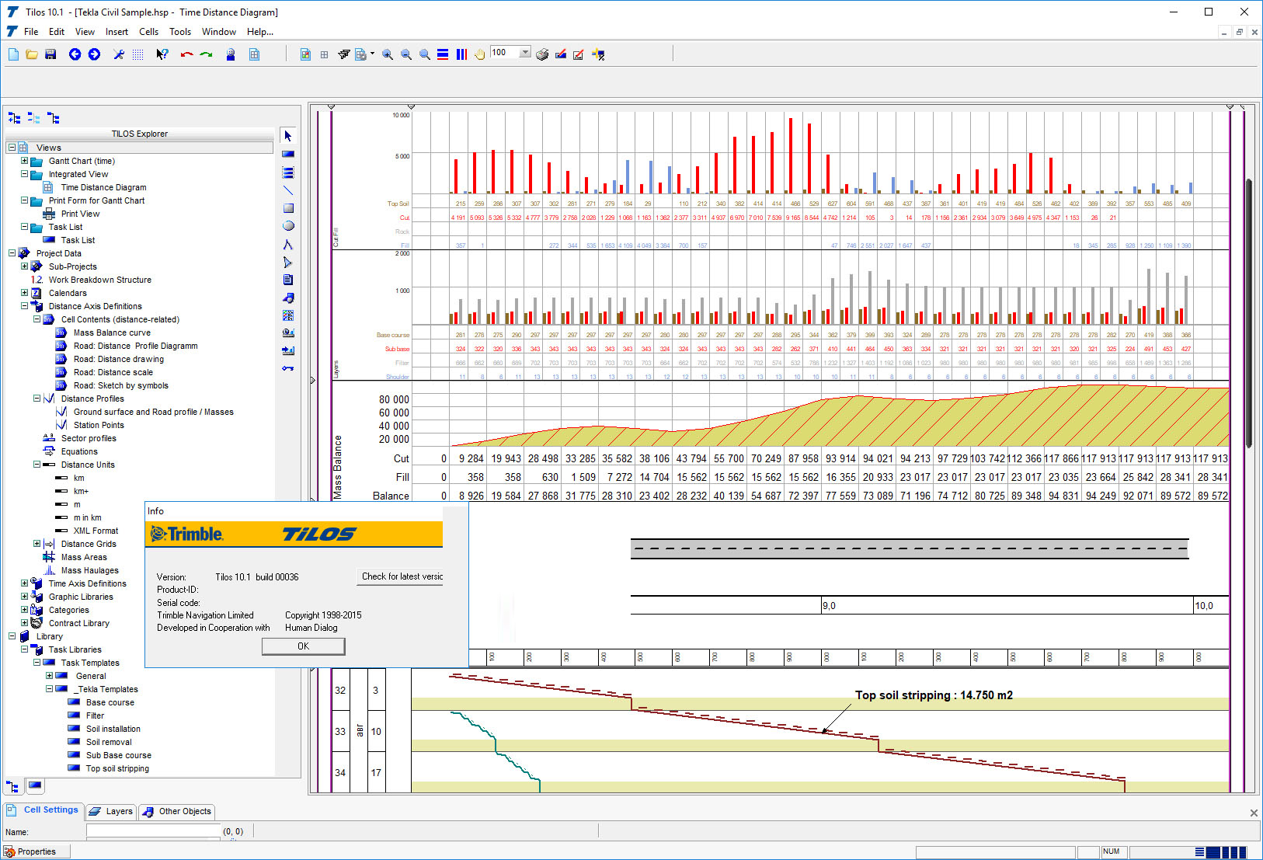1263x860 pixels.
Task: Save project with floppy disk icon
Action: point(50,54)
